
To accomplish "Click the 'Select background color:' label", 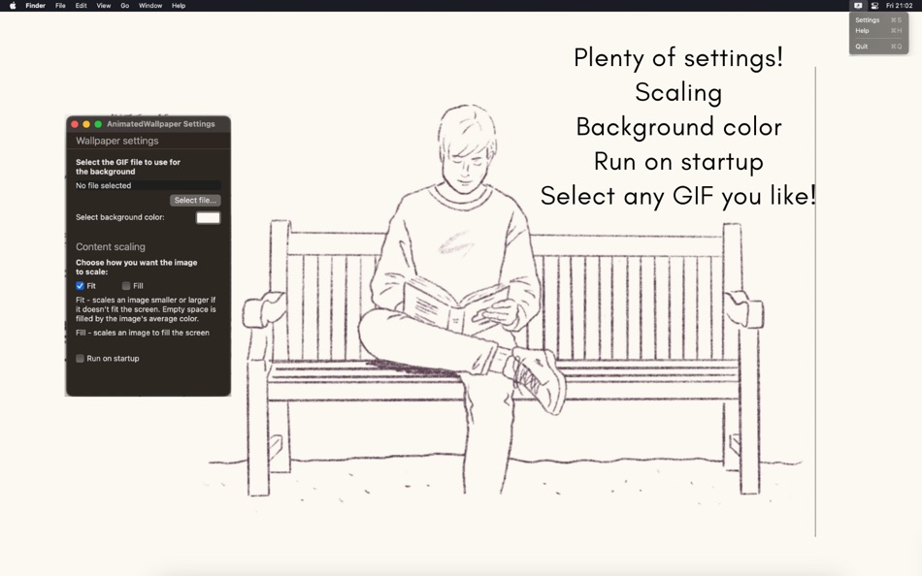I will (x=120, y=217).
